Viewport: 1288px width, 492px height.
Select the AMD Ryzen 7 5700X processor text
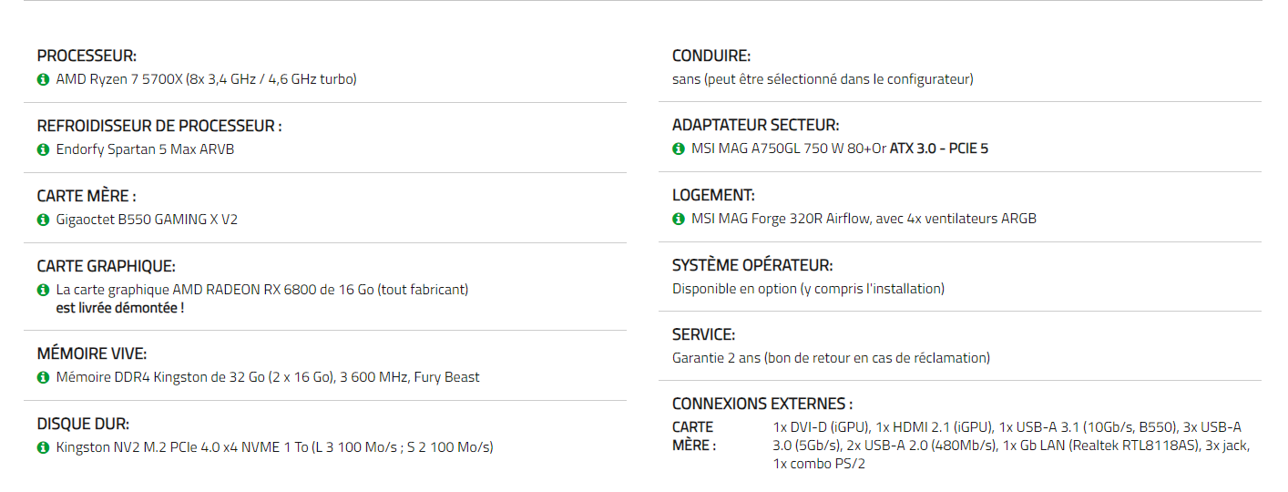click(207, 79)
